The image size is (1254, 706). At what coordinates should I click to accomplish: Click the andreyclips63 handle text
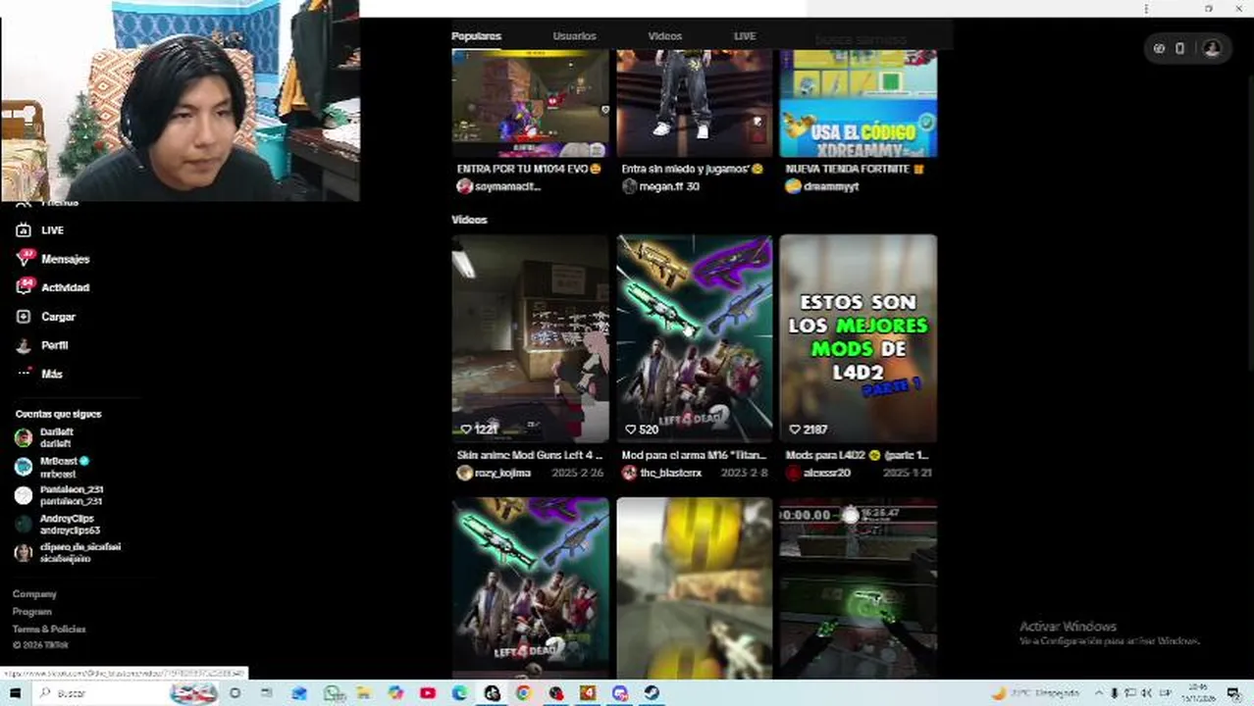point(70,530)
